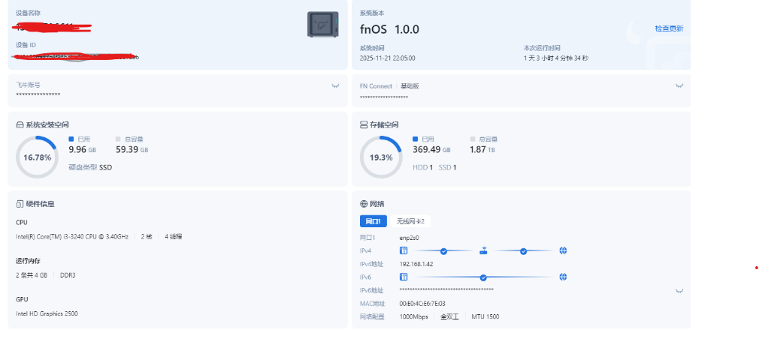Click the 19.3% storage donut chart
The height and width of the screenshot is (357, 759).
coord(381,157)
